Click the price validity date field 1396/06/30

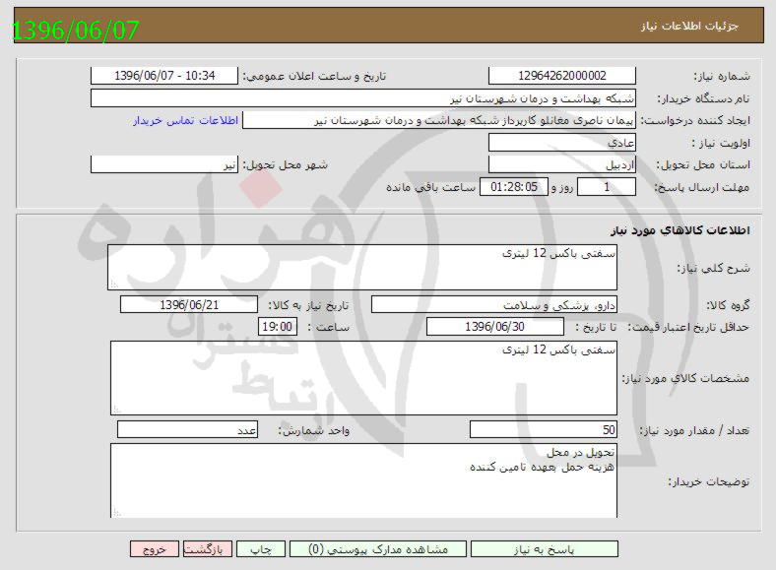(495, 327)
